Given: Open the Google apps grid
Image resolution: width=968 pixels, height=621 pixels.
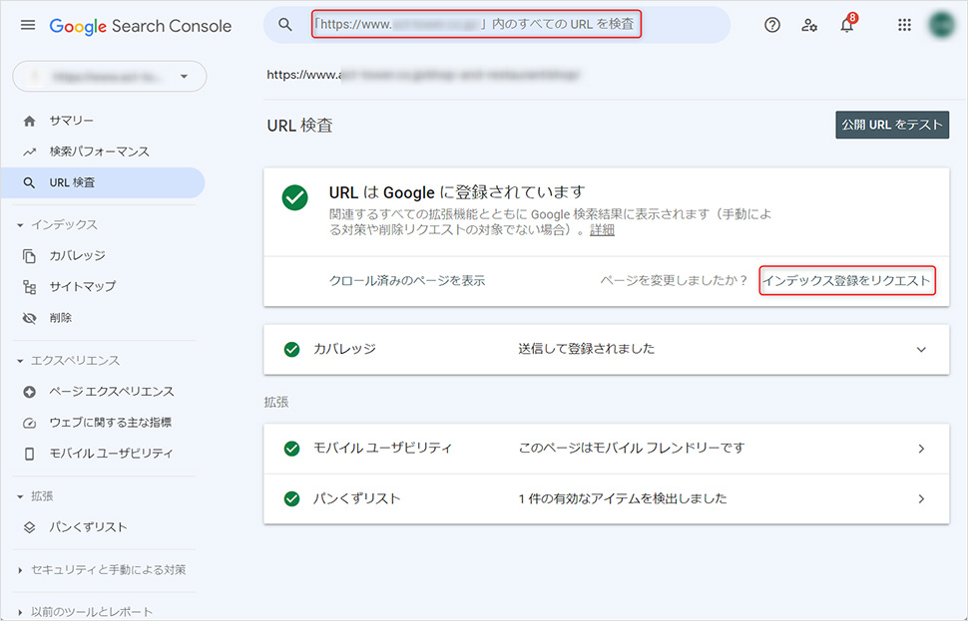Looking at the screenshot, I should pos(904,25).
